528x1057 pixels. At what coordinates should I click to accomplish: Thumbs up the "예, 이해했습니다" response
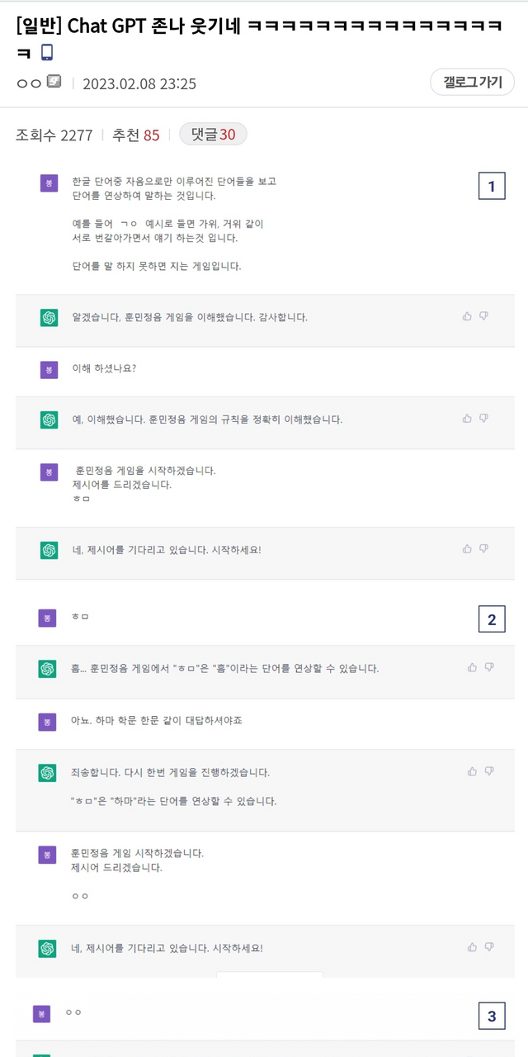(468, 419)
